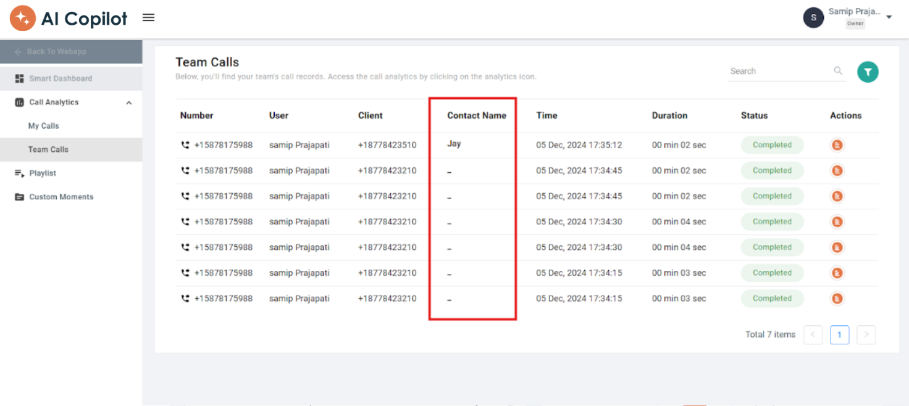909x406 pixels.
Task: Click the Actions column header
Action: 845,115
